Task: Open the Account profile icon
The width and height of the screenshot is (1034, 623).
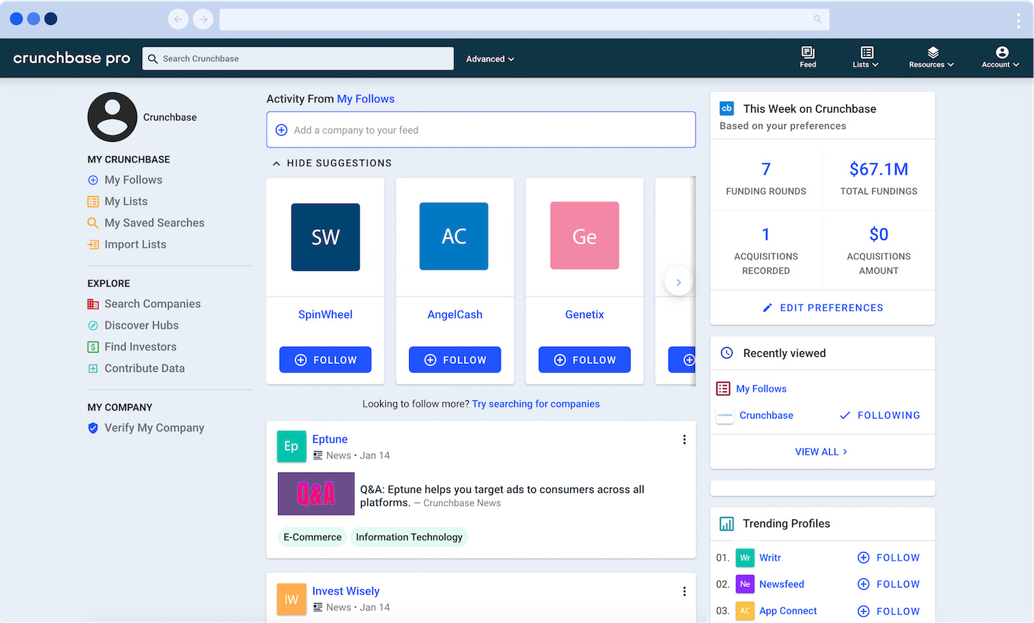Action: click(x=1001, y=53)
